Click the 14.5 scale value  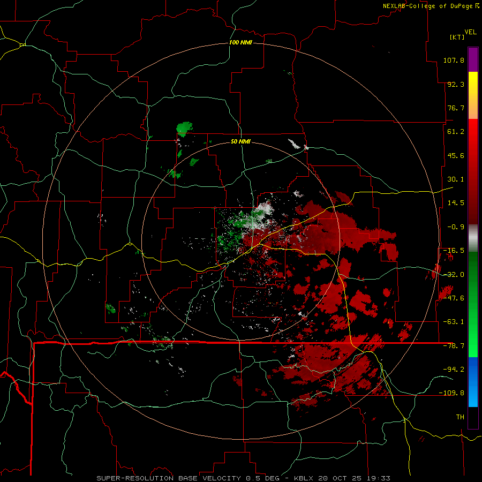[456, 203]
